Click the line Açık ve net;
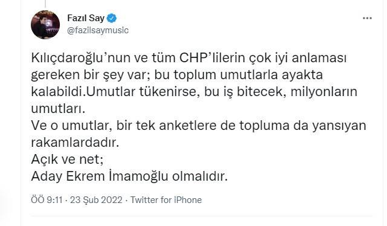The height and width of the screenshot is (226, 387). pos(67,160)
